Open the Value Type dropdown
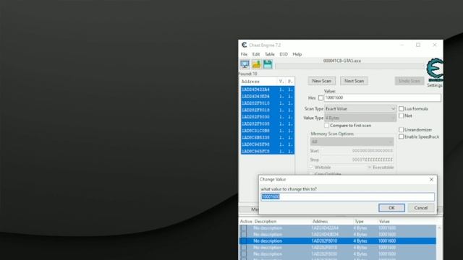 pyautogui.click(x=360, y=118)
